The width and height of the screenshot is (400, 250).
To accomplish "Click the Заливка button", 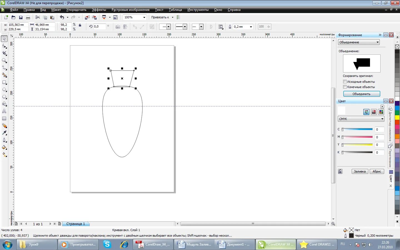I will (x=360, y=171).
